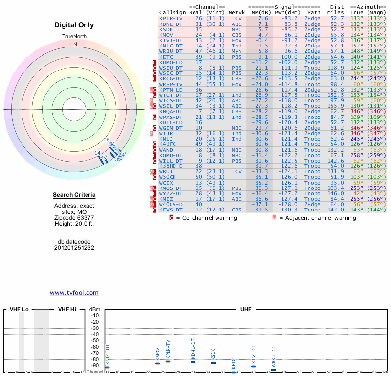This screenshot has width=391, height=376.
Task: Click the KMIZ callsign in the table
Action: pyautogui.click(x=166, y=199)
